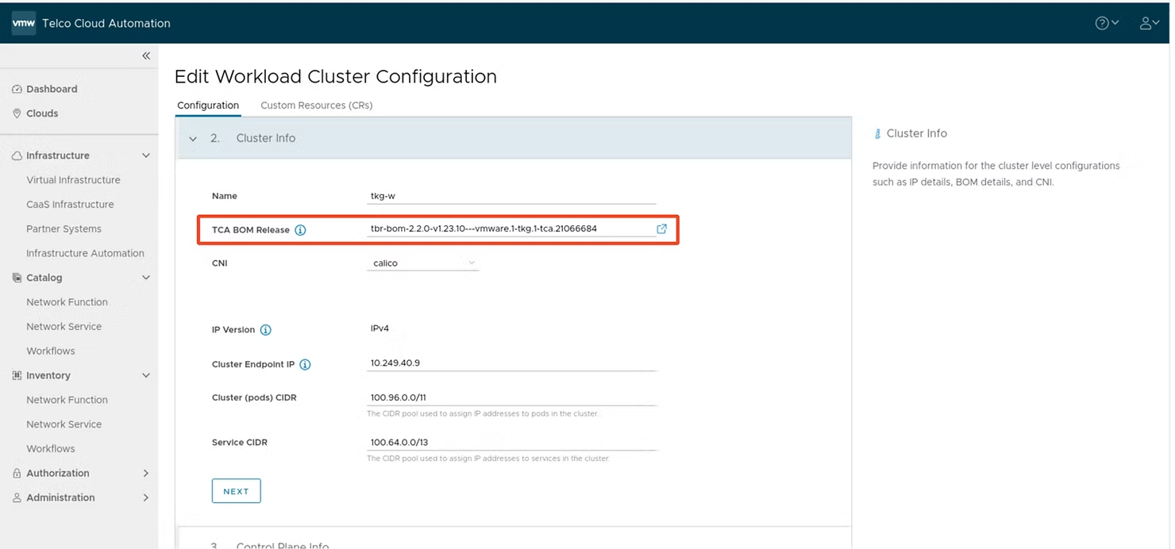This screenshot has height=549, width=1175.
Task: Click the NEXT button
Action: click(236, 490)
